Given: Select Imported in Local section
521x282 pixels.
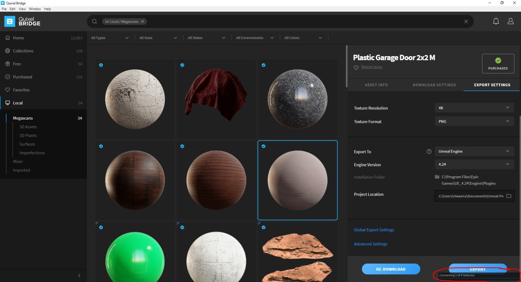Looking at the screenshot, I should 22,170.
